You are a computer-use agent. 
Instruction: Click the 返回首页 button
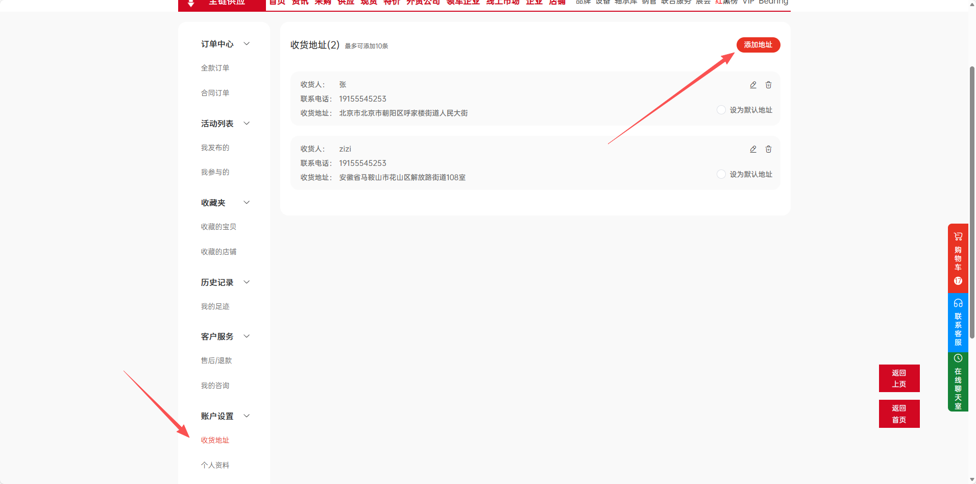coord(899,414)
